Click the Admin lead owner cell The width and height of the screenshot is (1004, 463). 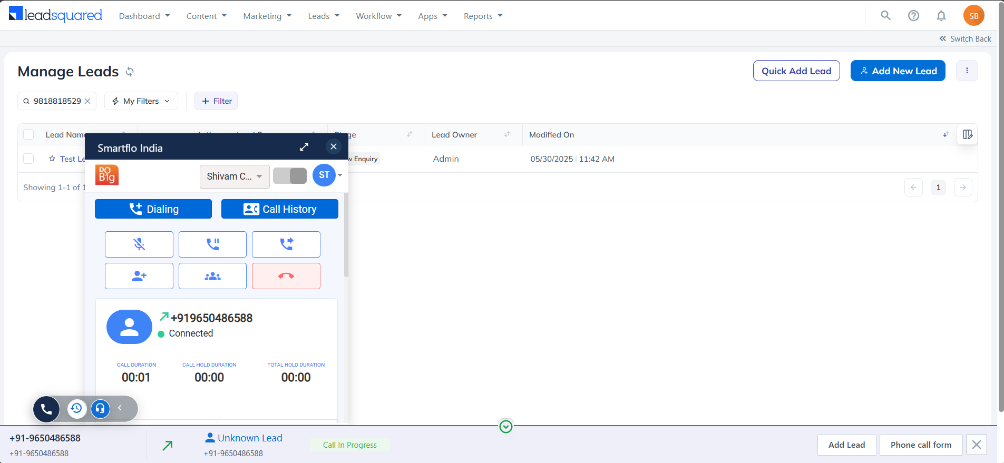(446, 159)
